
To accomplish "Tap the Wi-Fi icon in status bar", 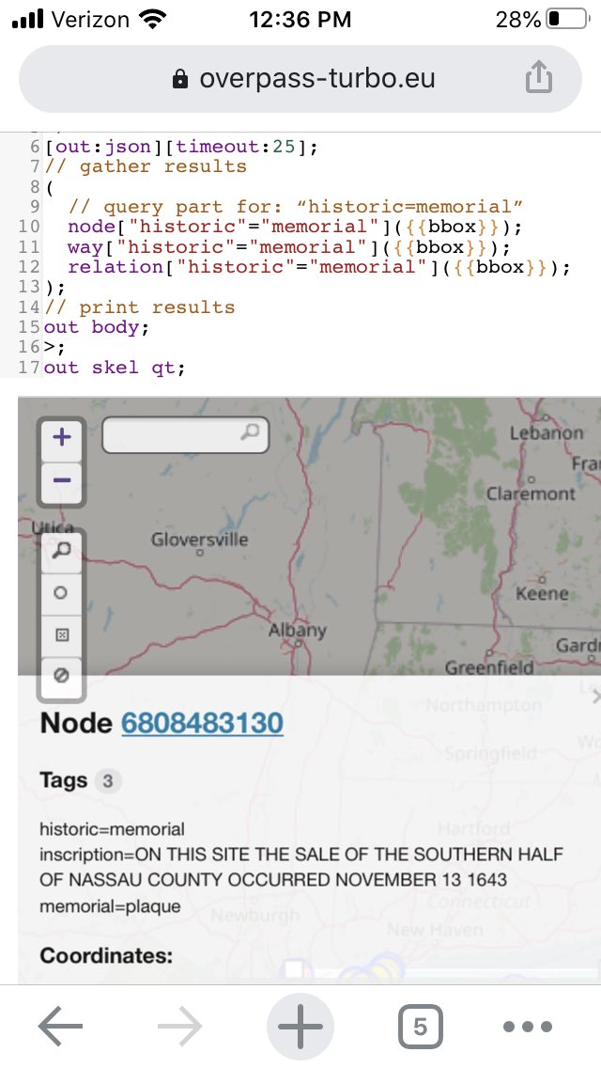I will click(x=152, y=19).
